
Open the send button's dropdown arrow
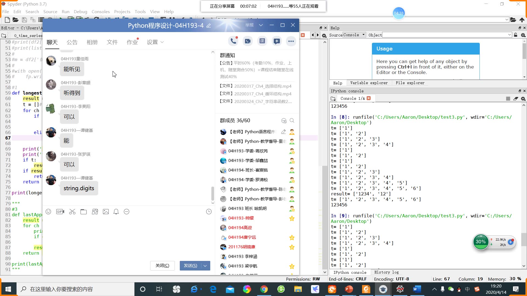[205, 266]
